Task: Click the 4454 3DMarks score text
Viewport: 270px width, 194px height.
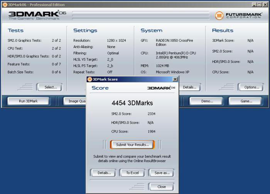Action: tap(132, 103)
